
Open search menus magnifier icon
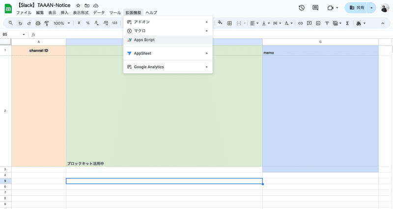(10, 23)
